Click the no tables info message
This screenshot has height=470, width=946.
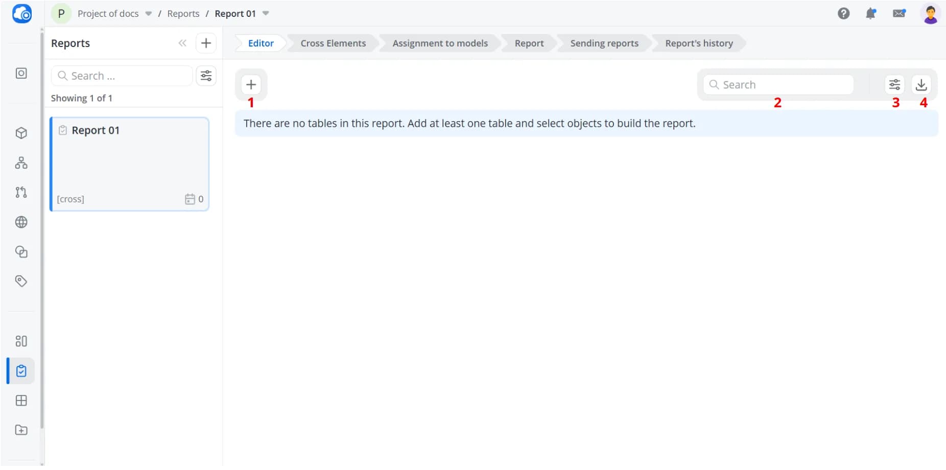[x=586, y=124]
